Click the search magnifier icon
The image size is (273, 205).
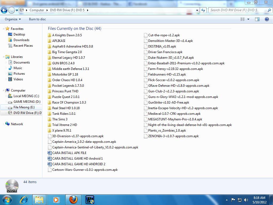[x=269, y=10]
